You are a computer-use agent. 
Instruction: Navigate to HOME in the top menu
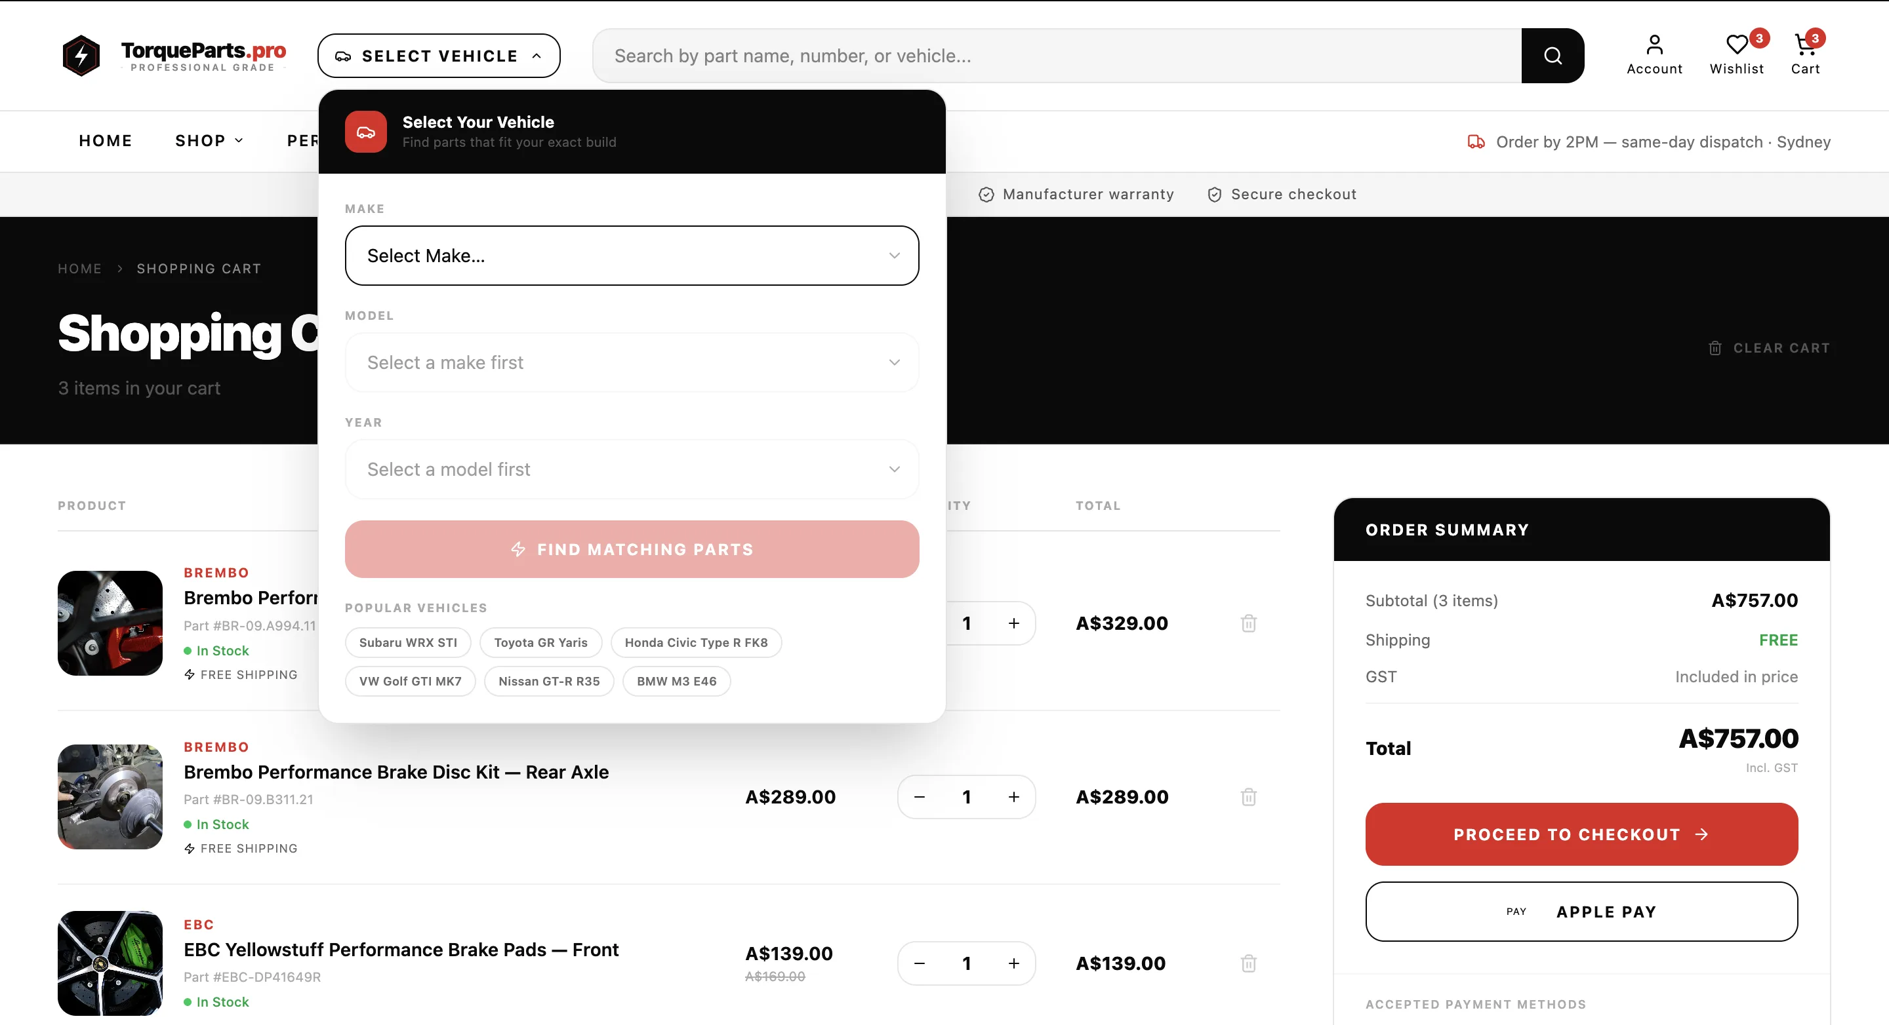point(106,141)
